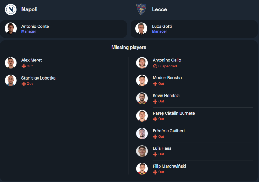
Task: Open Filip Marchwiński's player page
Action: click(169, 166)
